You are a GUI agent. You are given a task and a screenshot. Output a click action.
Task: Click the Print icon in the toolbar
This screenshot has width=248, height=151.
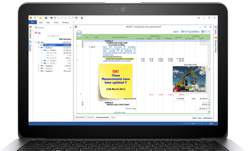[x=51, y=18]
